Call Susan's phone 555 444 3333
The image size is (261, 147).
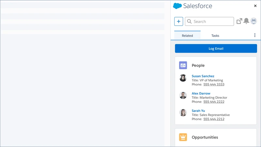point(214,84)
